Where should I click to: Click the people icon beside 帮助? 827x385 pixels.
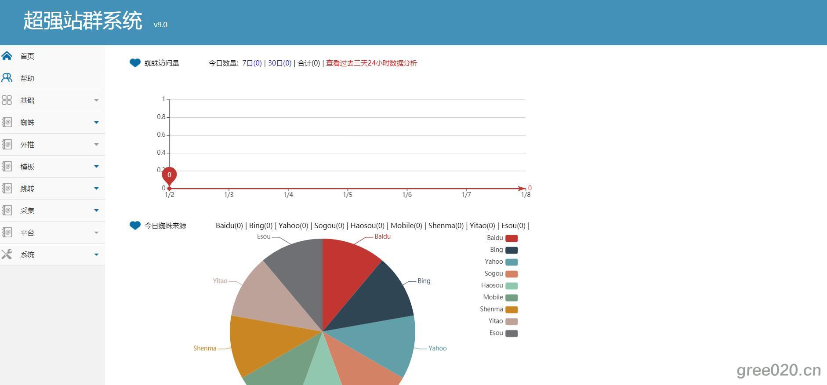[x=7, y=78]
